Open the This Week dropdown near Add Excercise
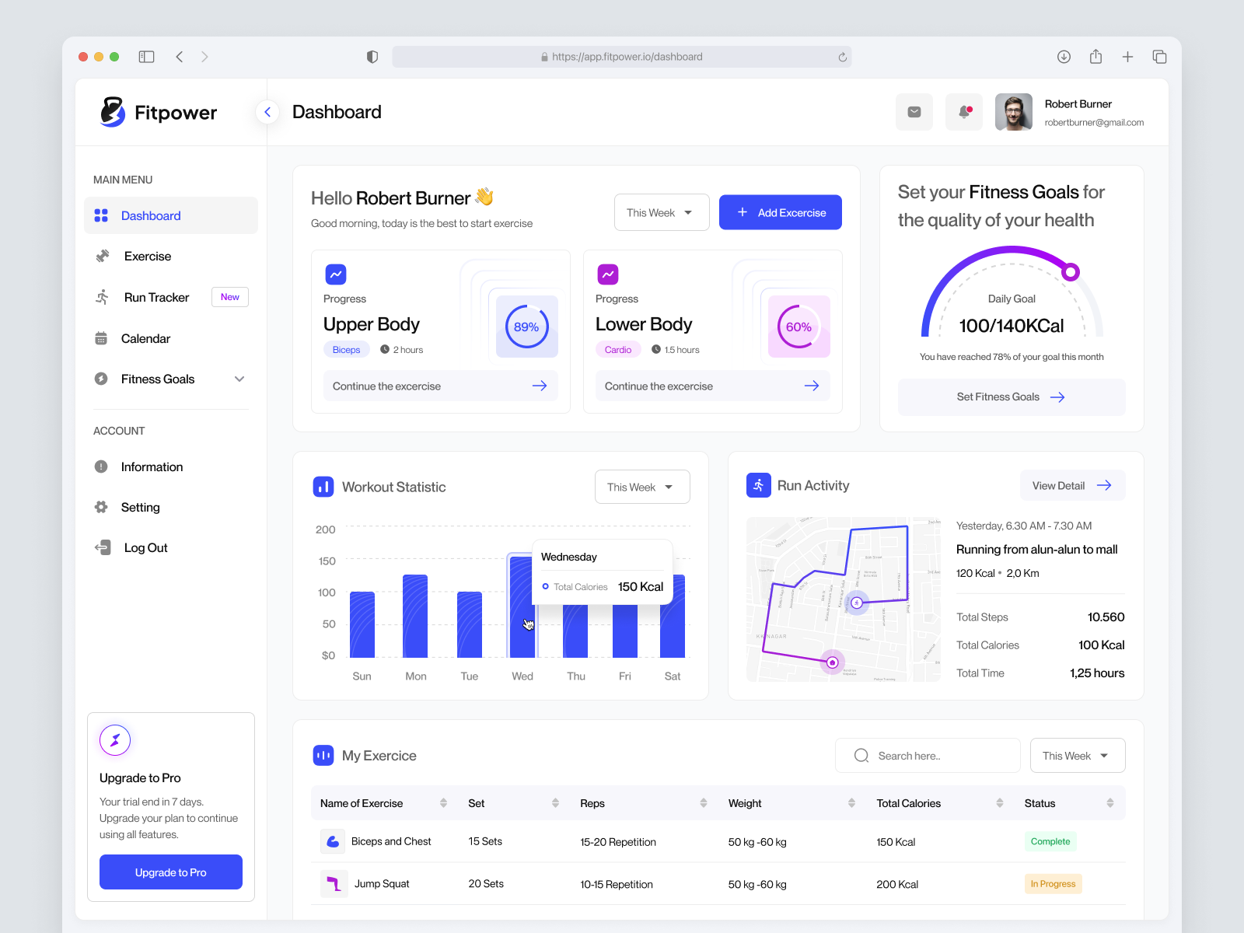 (661, 211)
